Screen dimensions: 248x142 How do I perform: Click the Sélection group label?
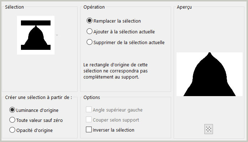point(14,7)
